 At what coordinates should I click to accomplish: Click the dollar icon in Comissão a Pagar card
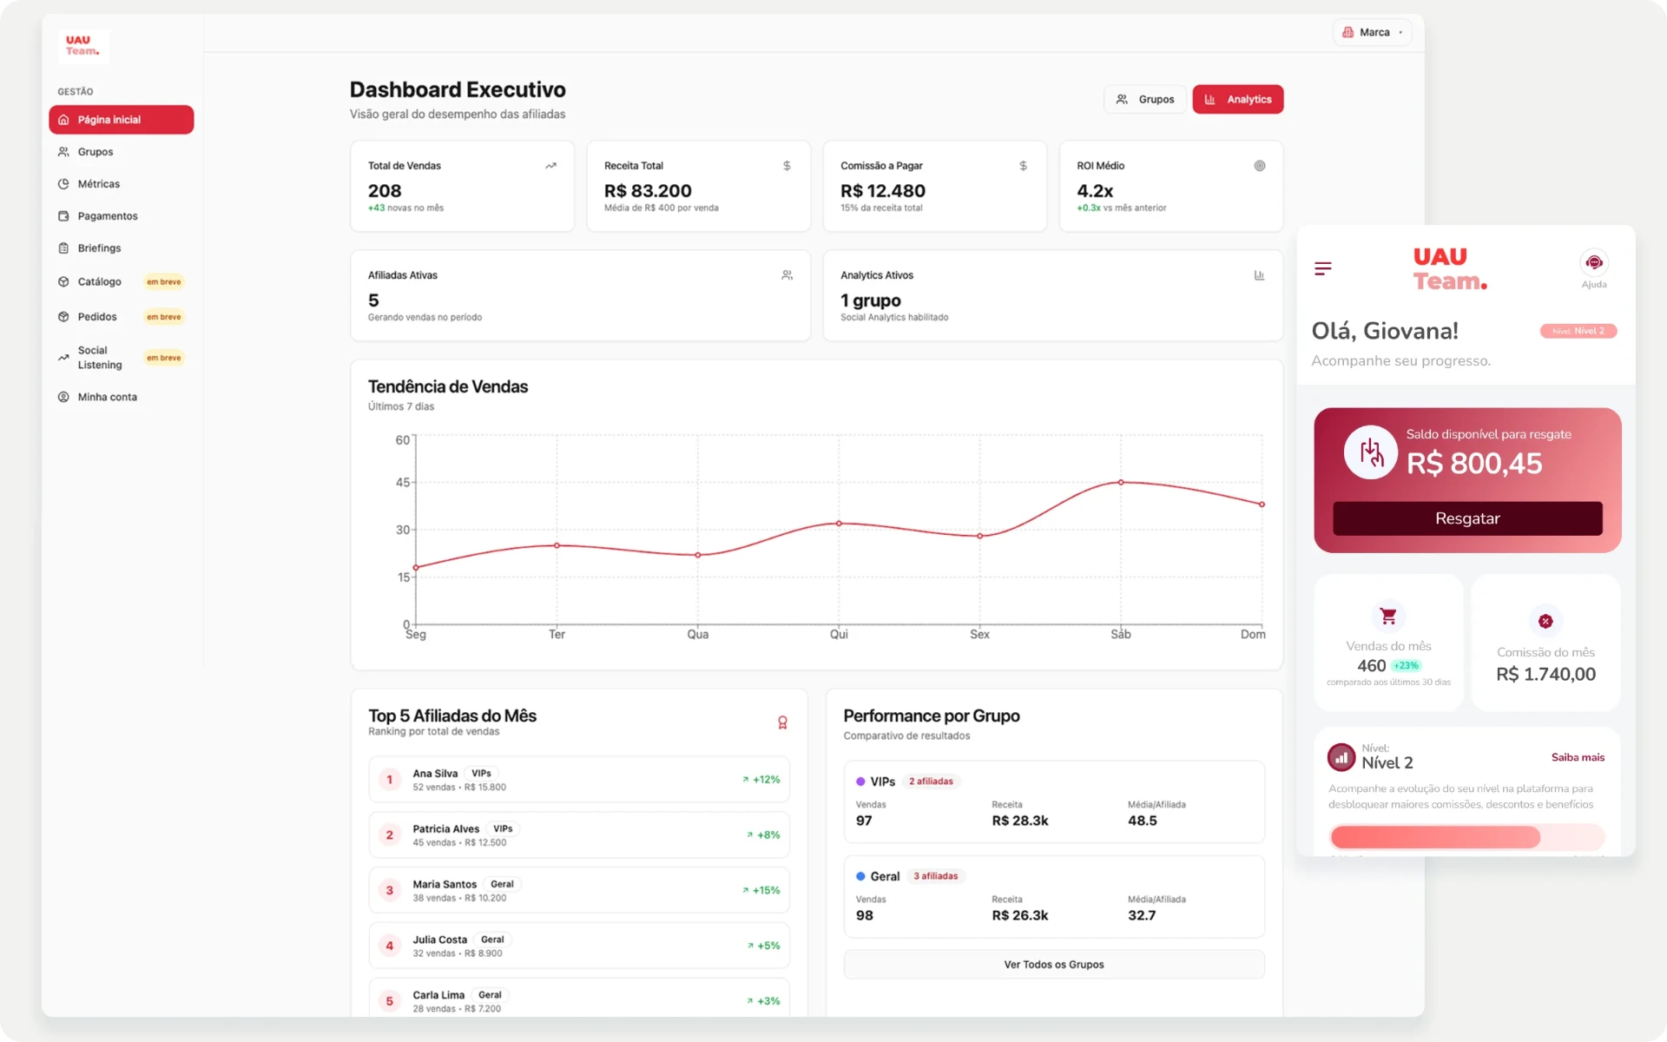pyautogui.click(x=1023, y=166)
